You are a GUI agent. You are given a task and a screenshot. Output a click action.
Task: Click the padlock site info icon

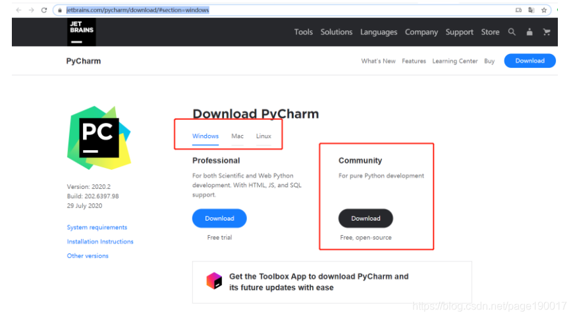click(x=60, y=11)
